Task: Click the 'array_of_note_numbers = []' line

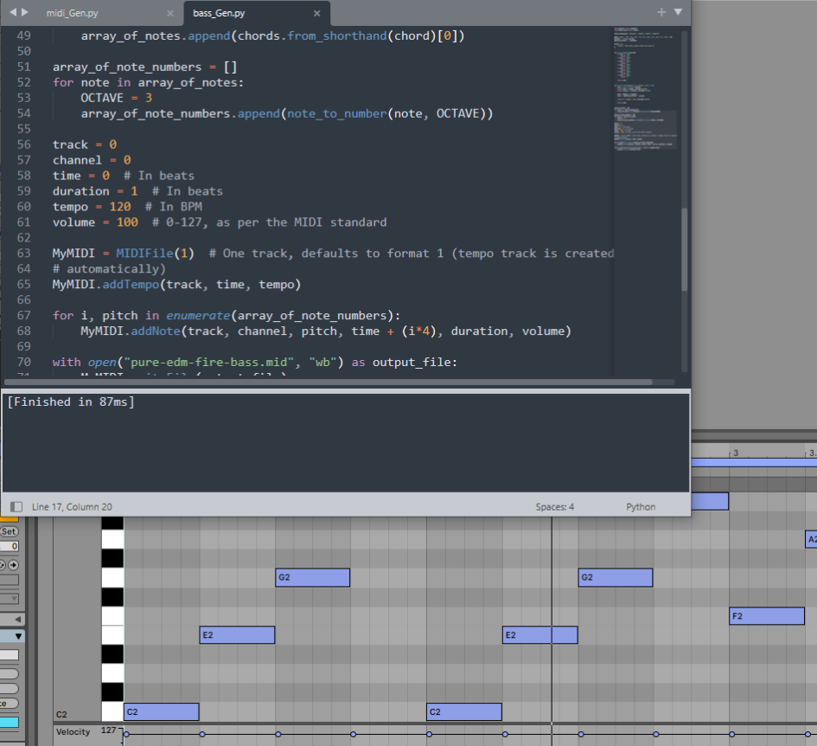Action: (145, 67)
